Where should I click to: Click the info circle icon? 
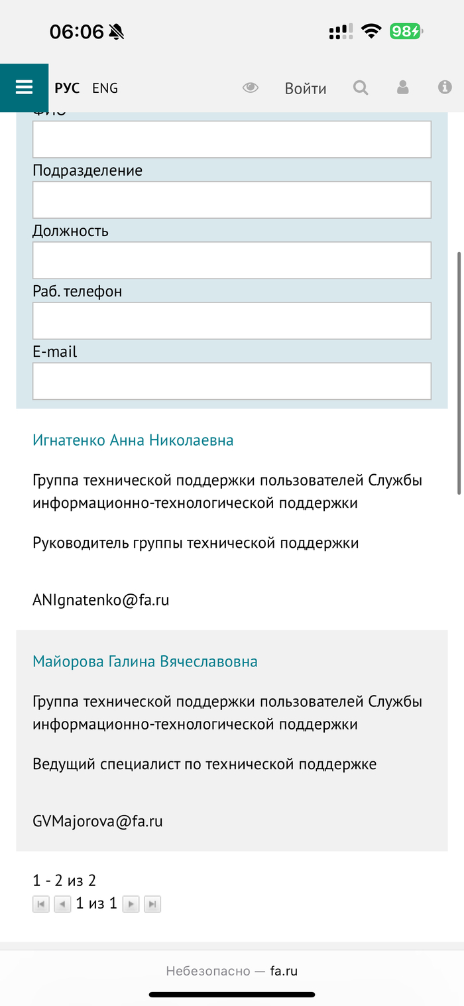pyautogui.click(x=445, y=88)
